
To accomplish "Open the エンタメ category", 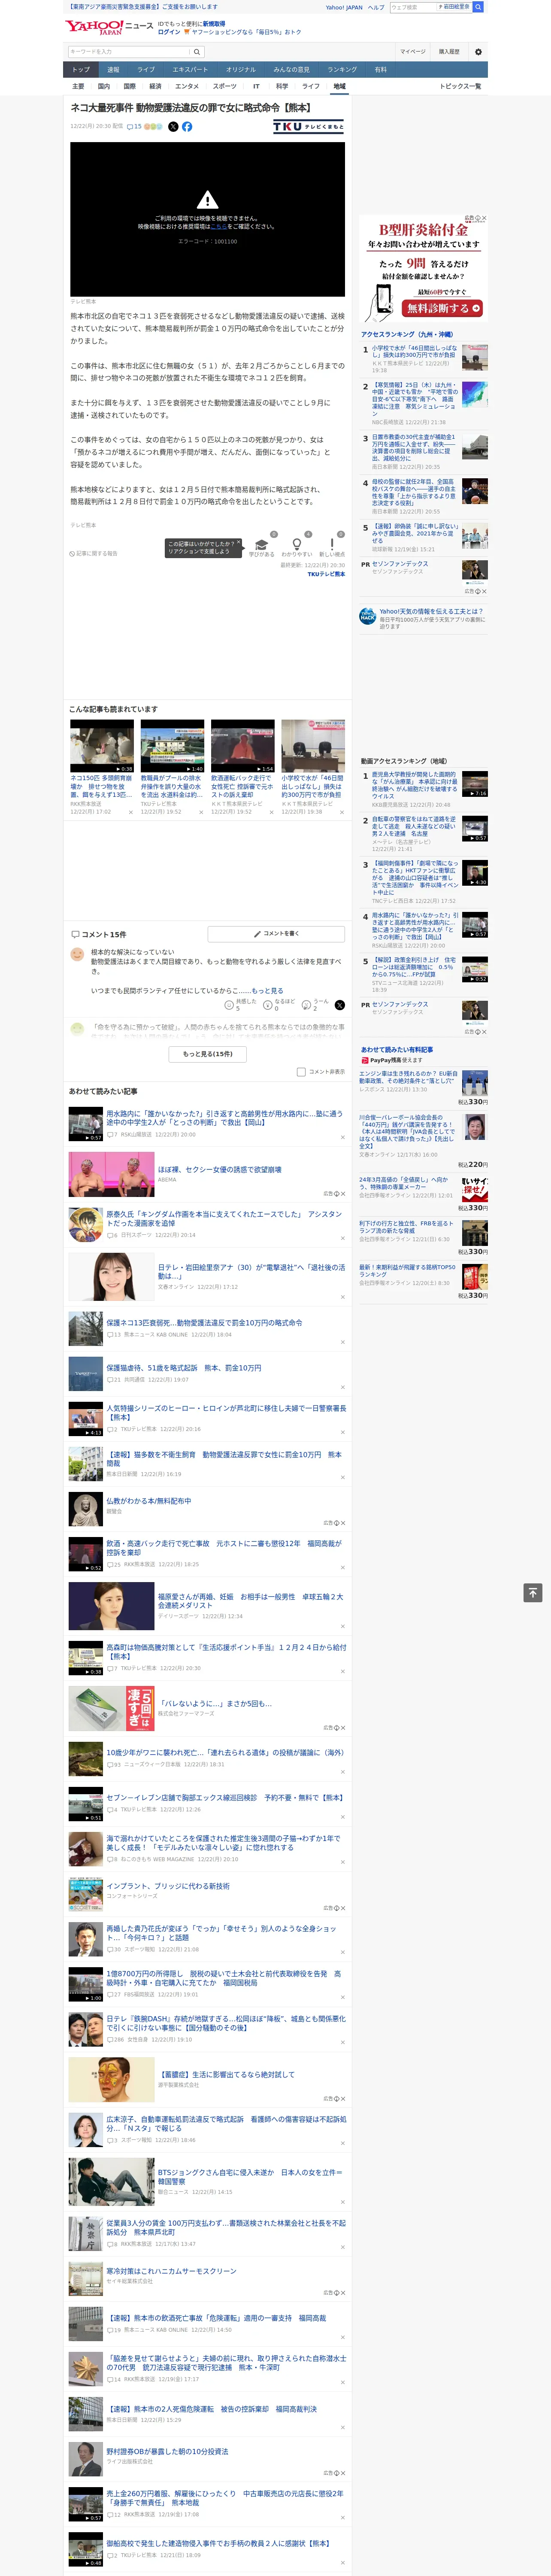I will tap(187, 86).
